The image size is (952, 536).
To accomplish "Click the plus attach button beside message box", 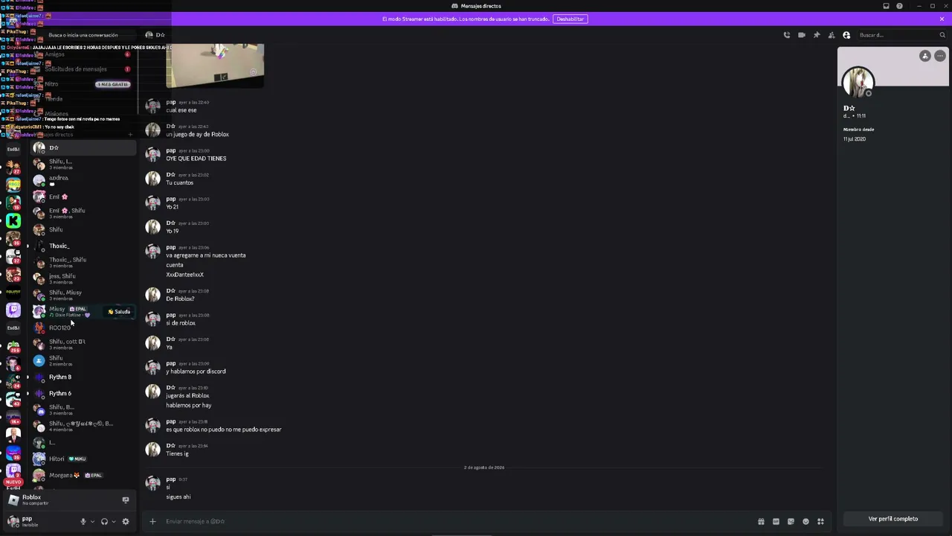I will point(152,521).
